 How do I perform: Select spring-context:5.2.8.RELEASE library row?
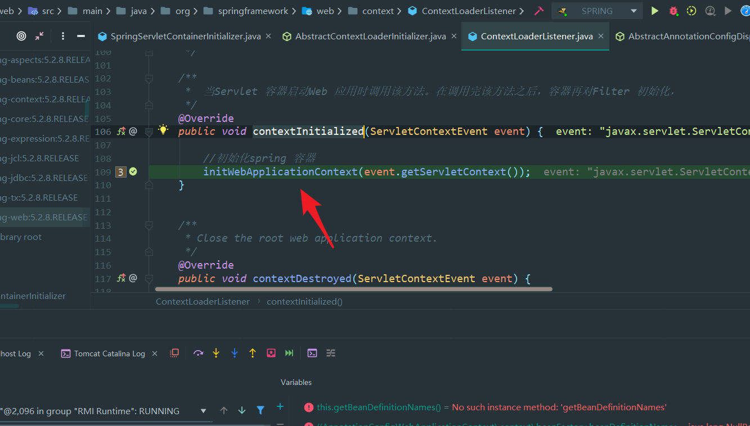(45, 99)
